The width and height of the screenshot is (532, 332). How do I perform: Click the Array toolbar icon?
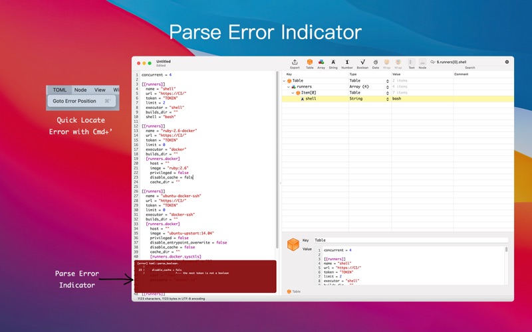click(x=321, y=63)
